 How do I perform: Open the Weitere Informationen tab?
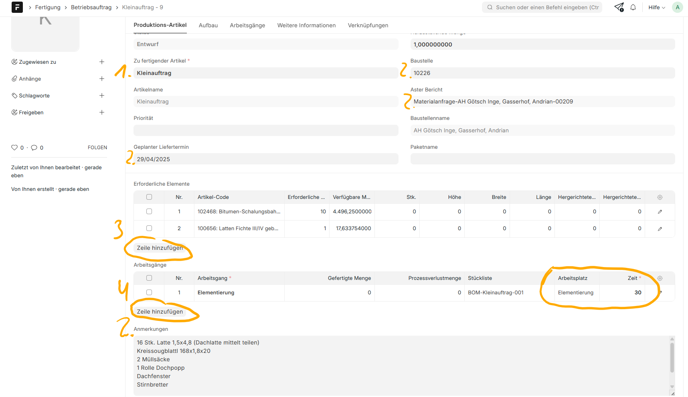(306, 25)
